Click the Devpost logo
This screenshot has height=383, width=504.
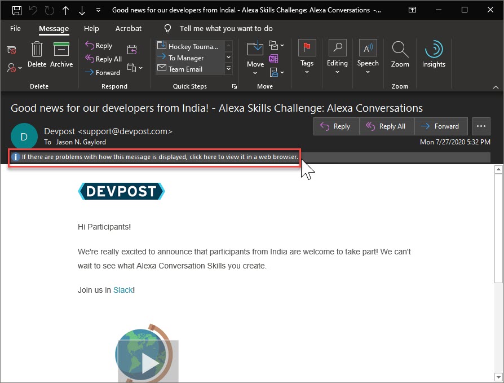tap(122, 191)
